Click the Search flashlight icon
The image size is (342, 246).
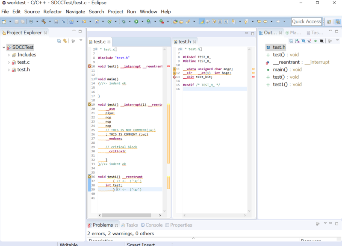[188, 21]
